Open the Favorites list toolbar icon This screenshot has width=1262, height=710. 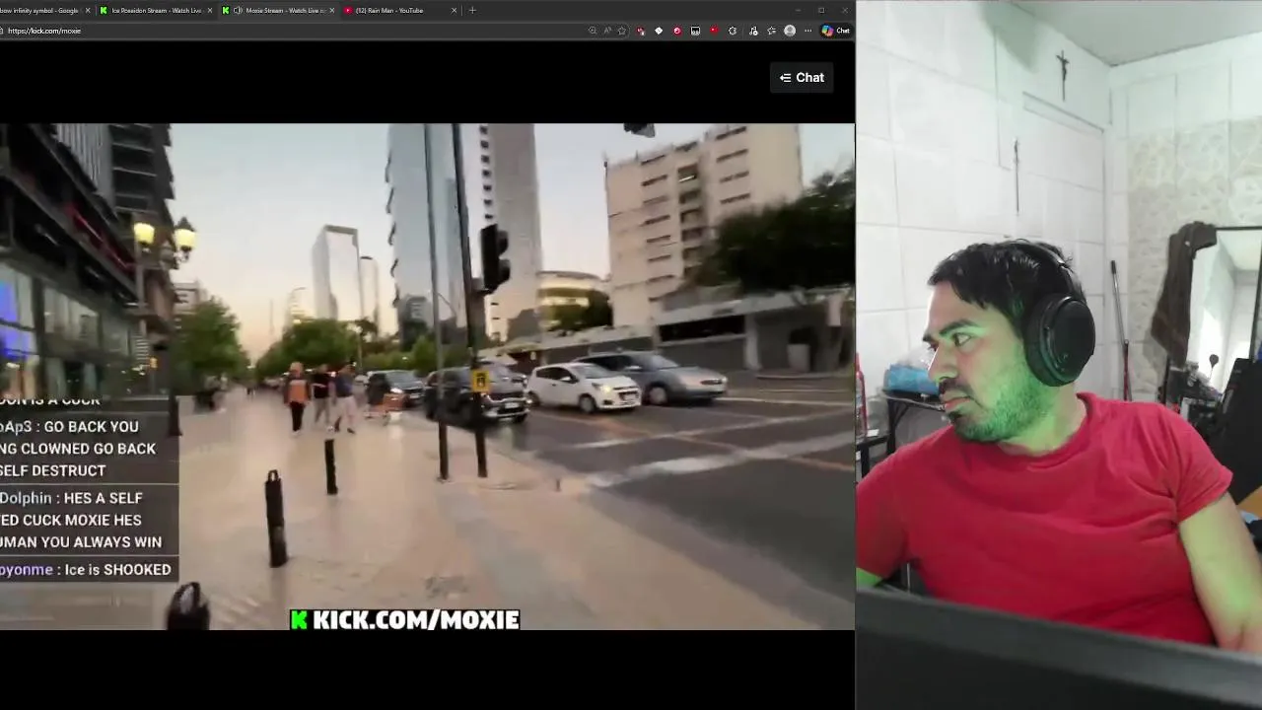(771, 31)
